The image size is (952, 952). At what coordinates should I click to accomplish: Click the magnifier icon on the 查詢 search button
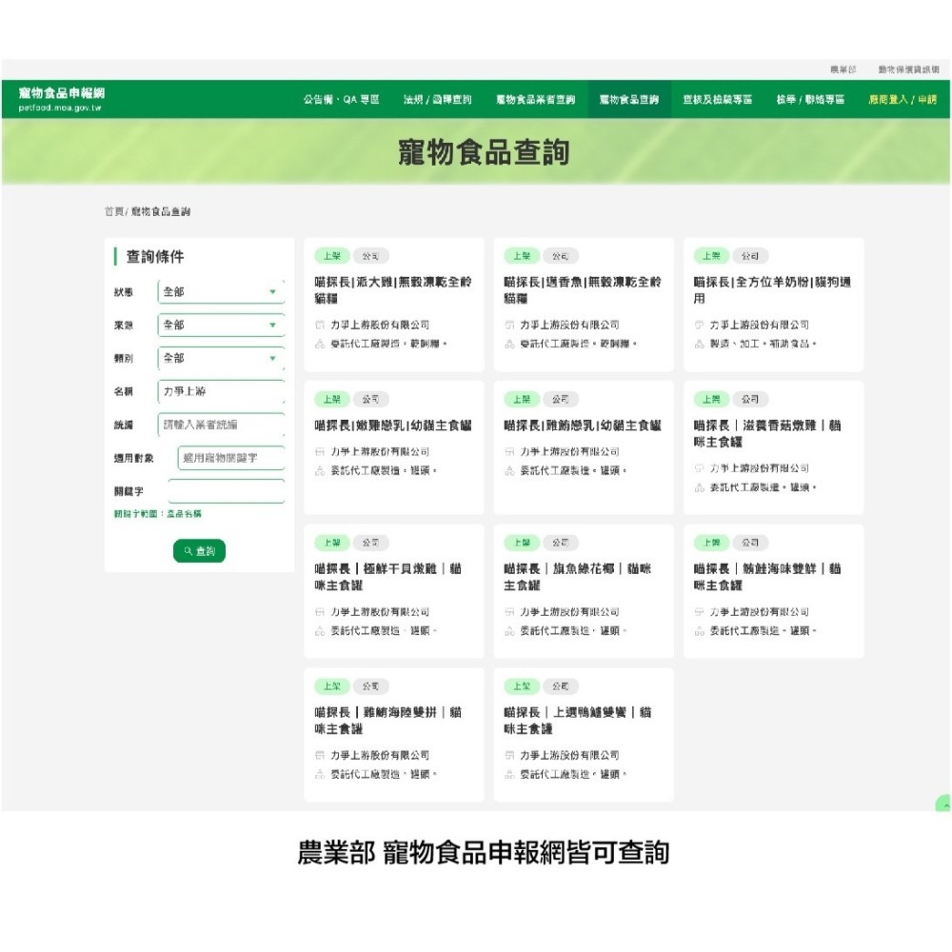point(187,552)
